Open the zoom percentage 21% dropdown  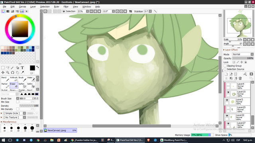(87, 11)
